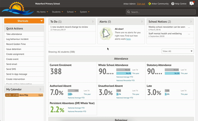This screenshot has height=121, width=198.
Task: Click the Current Enrolment 388 figure
Action: coord(56,72)
